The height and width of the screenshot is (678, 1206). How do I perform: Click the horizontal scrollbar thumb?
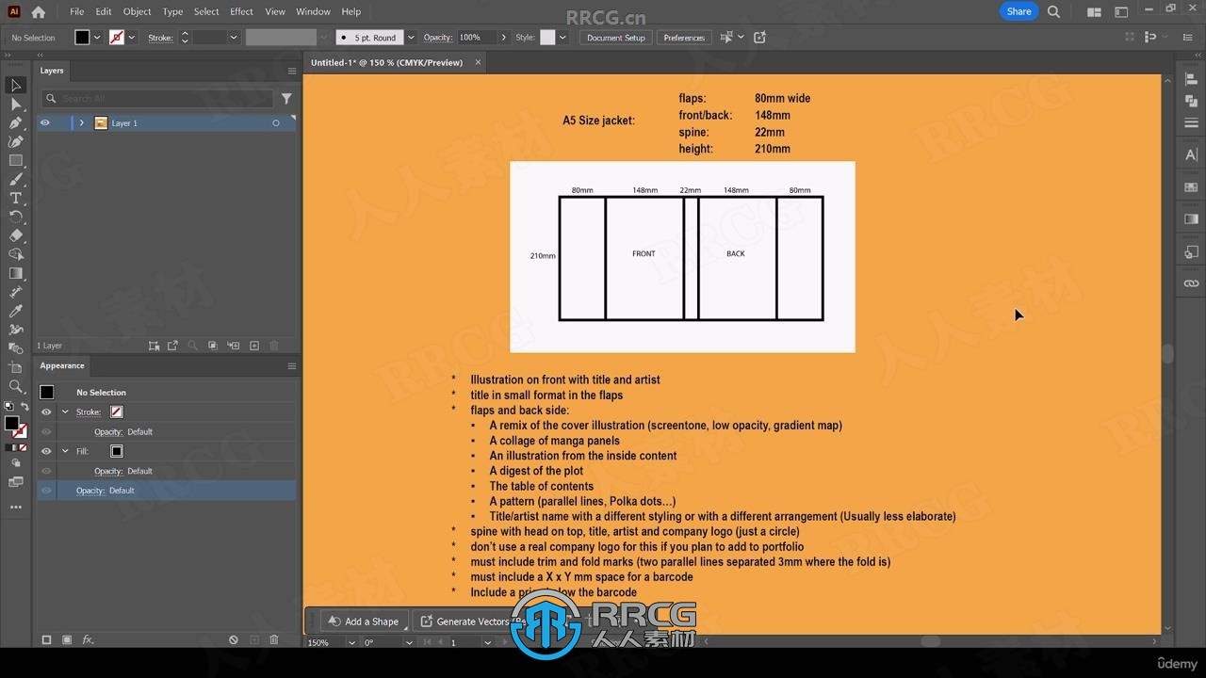[x=931, y=642]
